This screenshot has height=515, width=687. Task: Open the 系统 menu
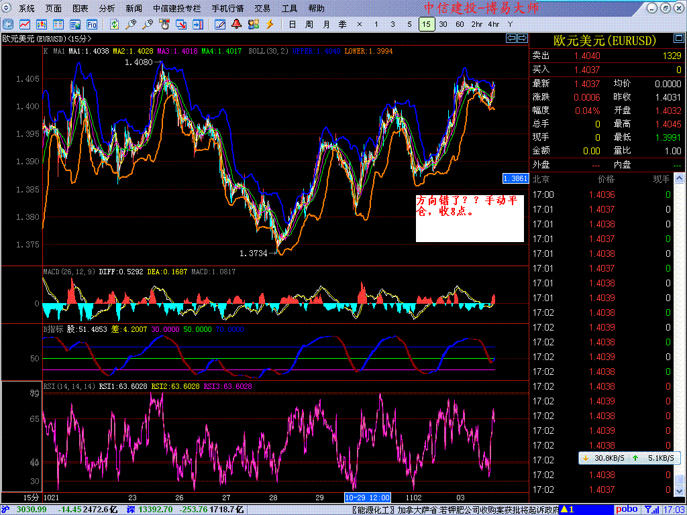point(27,8)
